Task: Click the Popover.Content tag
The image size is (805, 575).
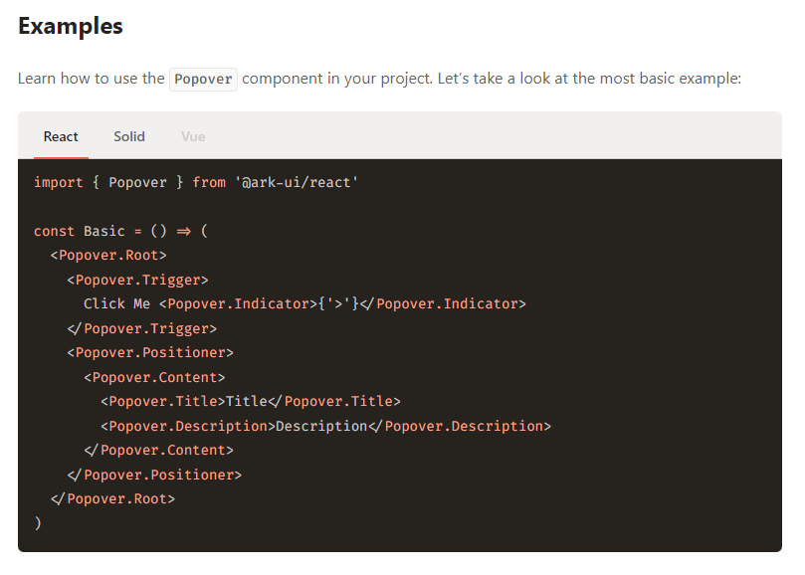Action: [x=154, y=377]
